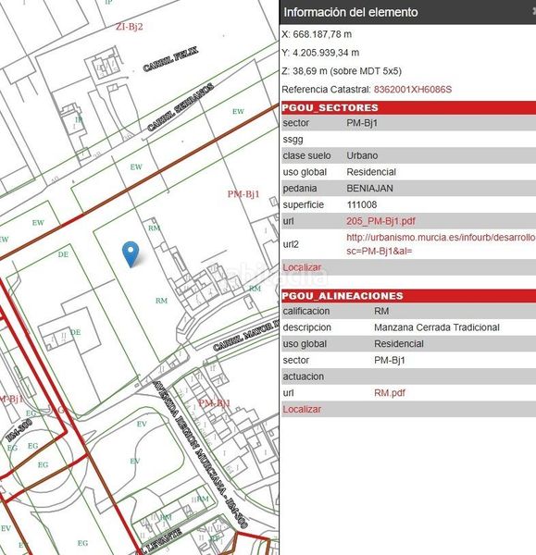Click the blue location pin marker
Viewport: 536px width, 555px height.
[131, 253]
